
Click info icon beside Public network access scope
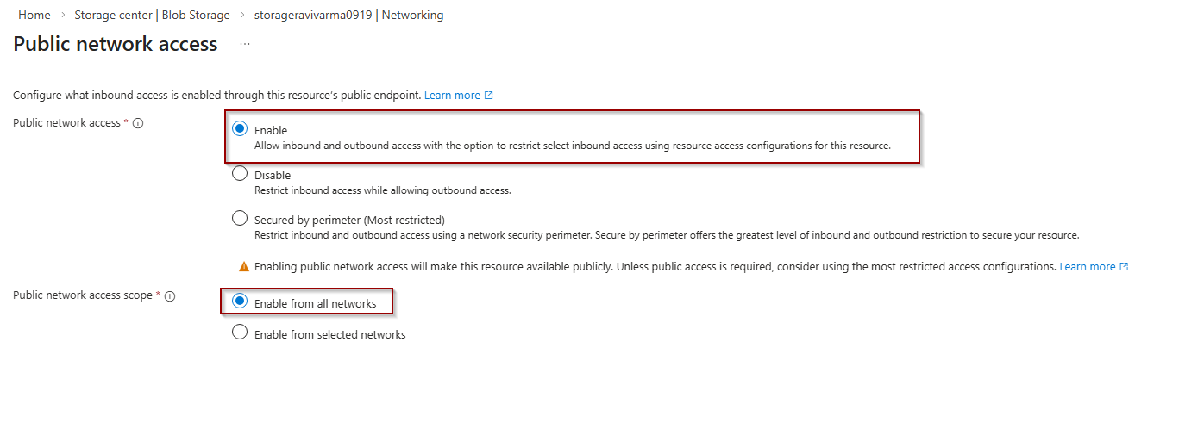170,296
